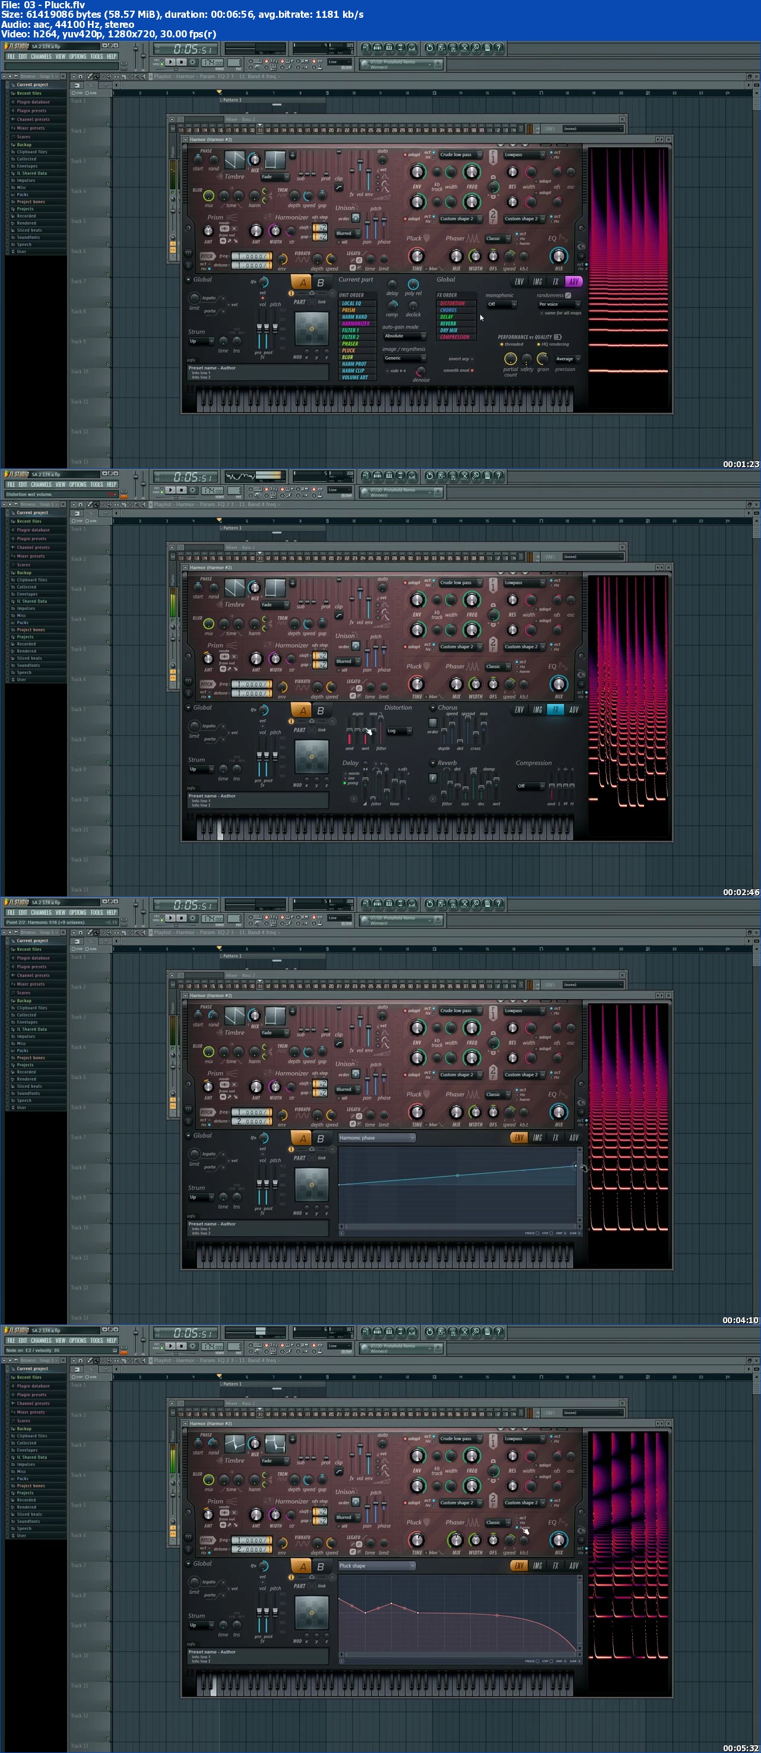761x1753 pixels.
Task: Select Delay norm mode in FX page
Action: [x=346, y=774]
